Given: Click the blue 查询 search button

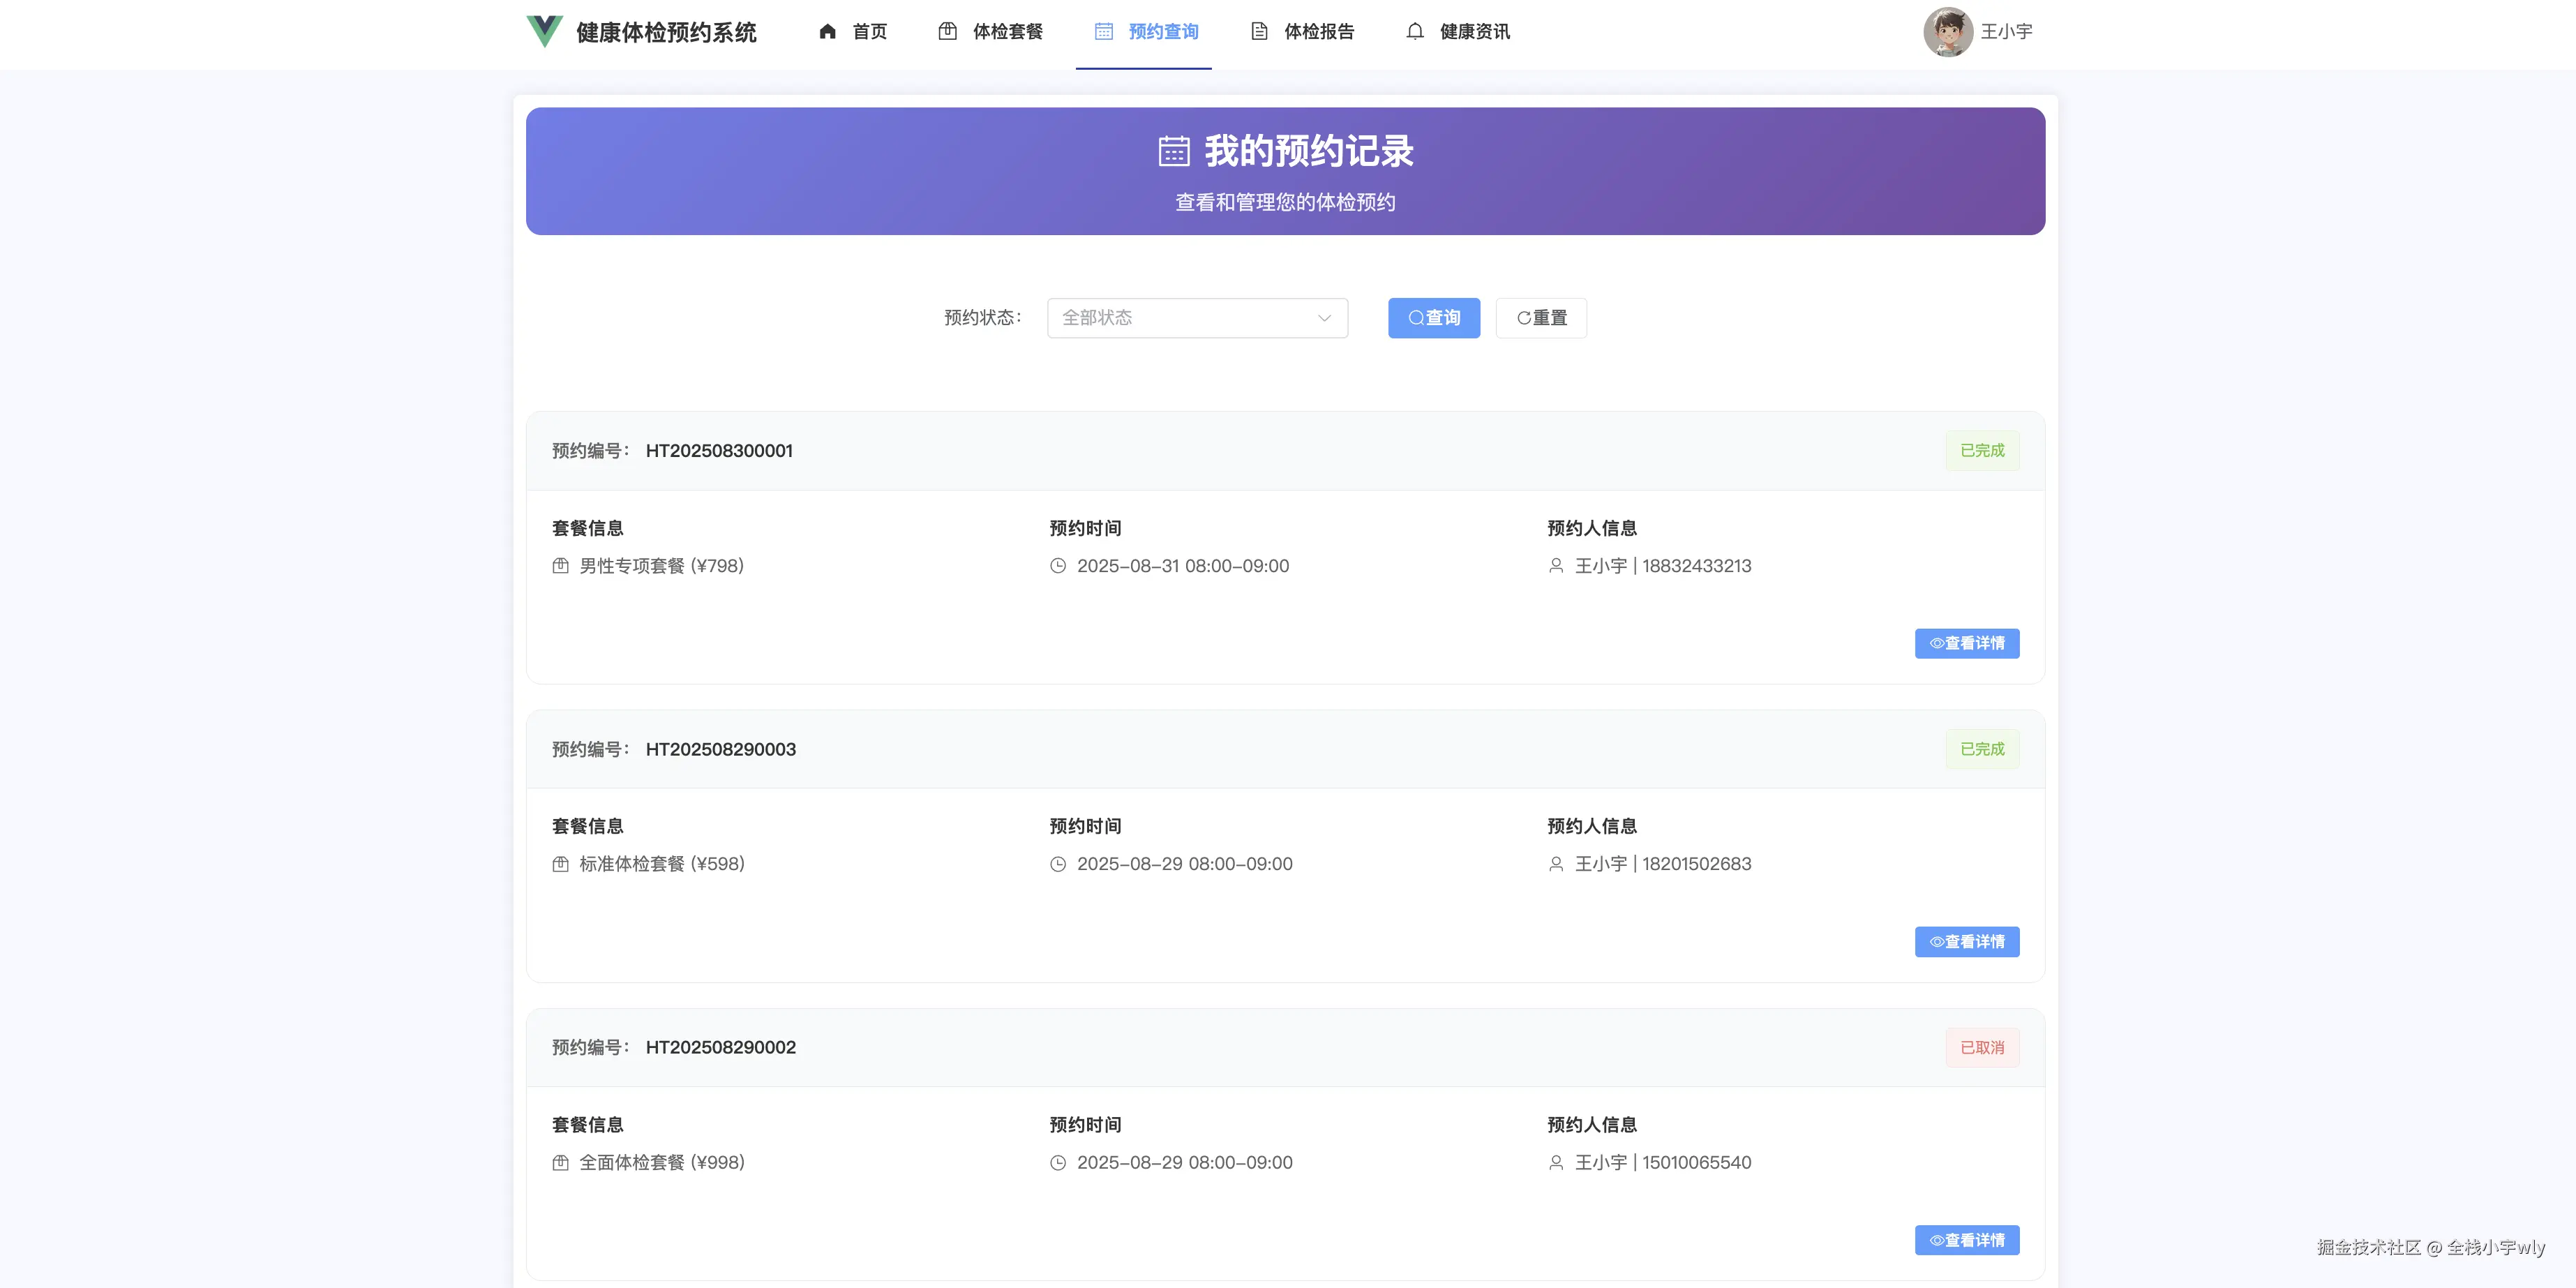Looking at the screenshot, I should pyautogui.click(x=1433, y=318).
